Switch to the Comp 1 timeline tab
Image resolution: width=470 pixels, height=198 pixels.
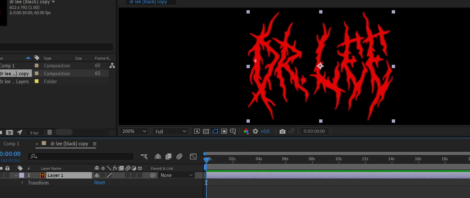coord(12,144)
